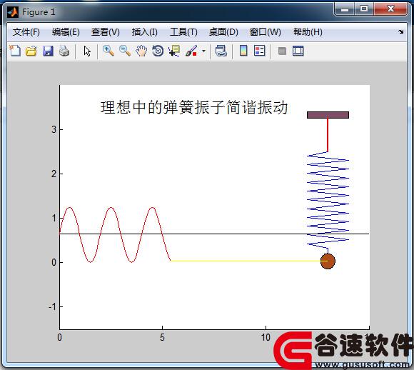Insert a Colorbar using toolbar icon
Image resolution: width=414 pixels, height=370 pixels.
click(x=243, y=51)
